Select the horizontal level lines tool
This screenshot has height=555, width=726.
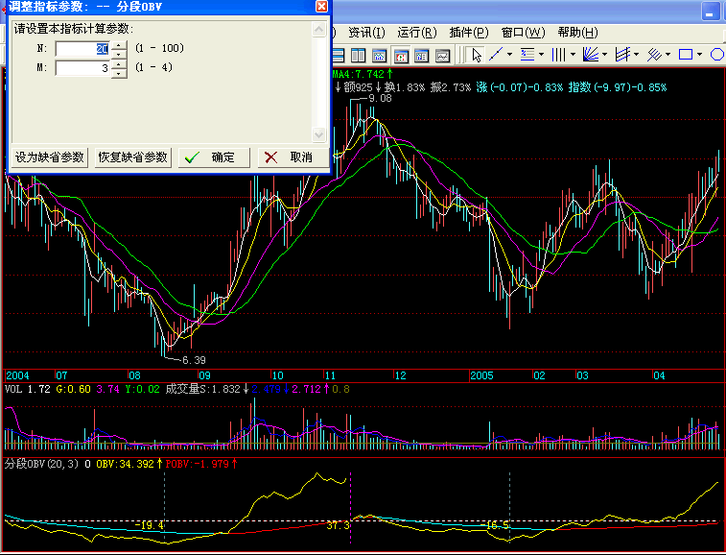coord(527,55)
